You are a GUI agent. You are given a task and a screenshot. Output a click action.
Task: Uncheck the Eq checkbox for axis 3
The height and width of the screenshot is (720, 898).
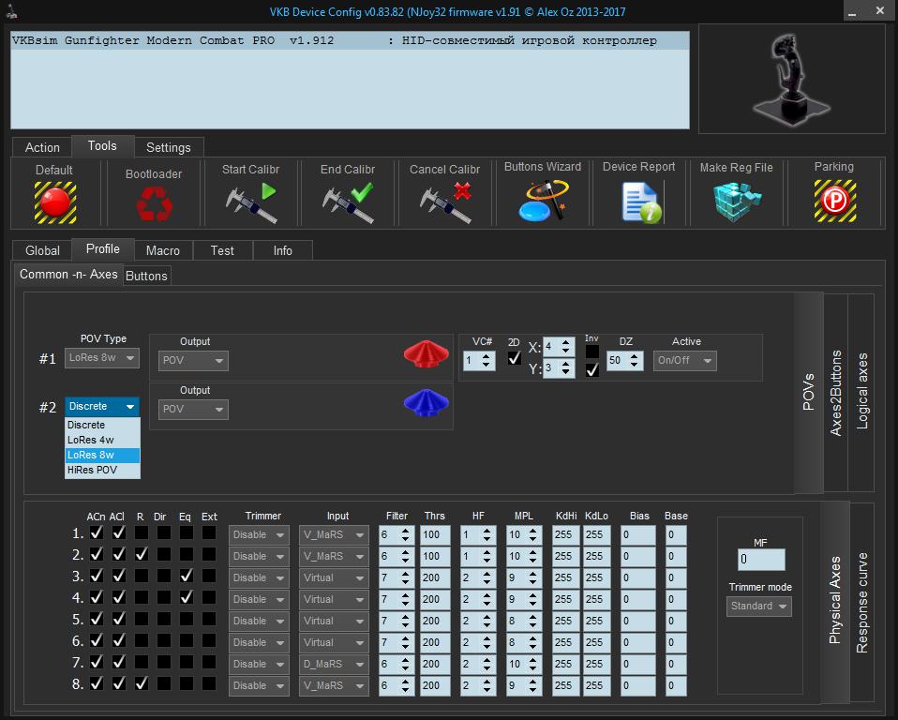coord(187,577)
